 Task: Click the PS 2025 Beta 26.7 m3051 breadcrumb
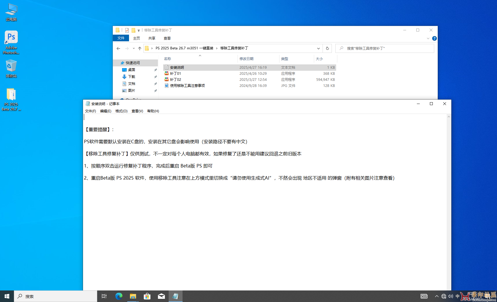pyautogui.click(x=184, y=48)
